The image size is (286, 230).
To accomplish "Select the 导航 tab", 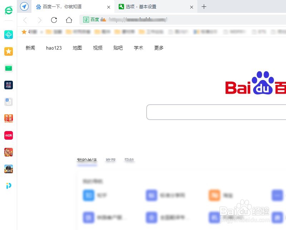I will [129, 160].
